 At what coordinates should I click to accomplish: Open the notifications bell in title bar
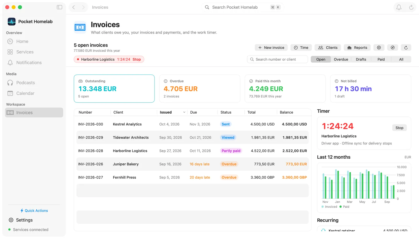point(399,7)
